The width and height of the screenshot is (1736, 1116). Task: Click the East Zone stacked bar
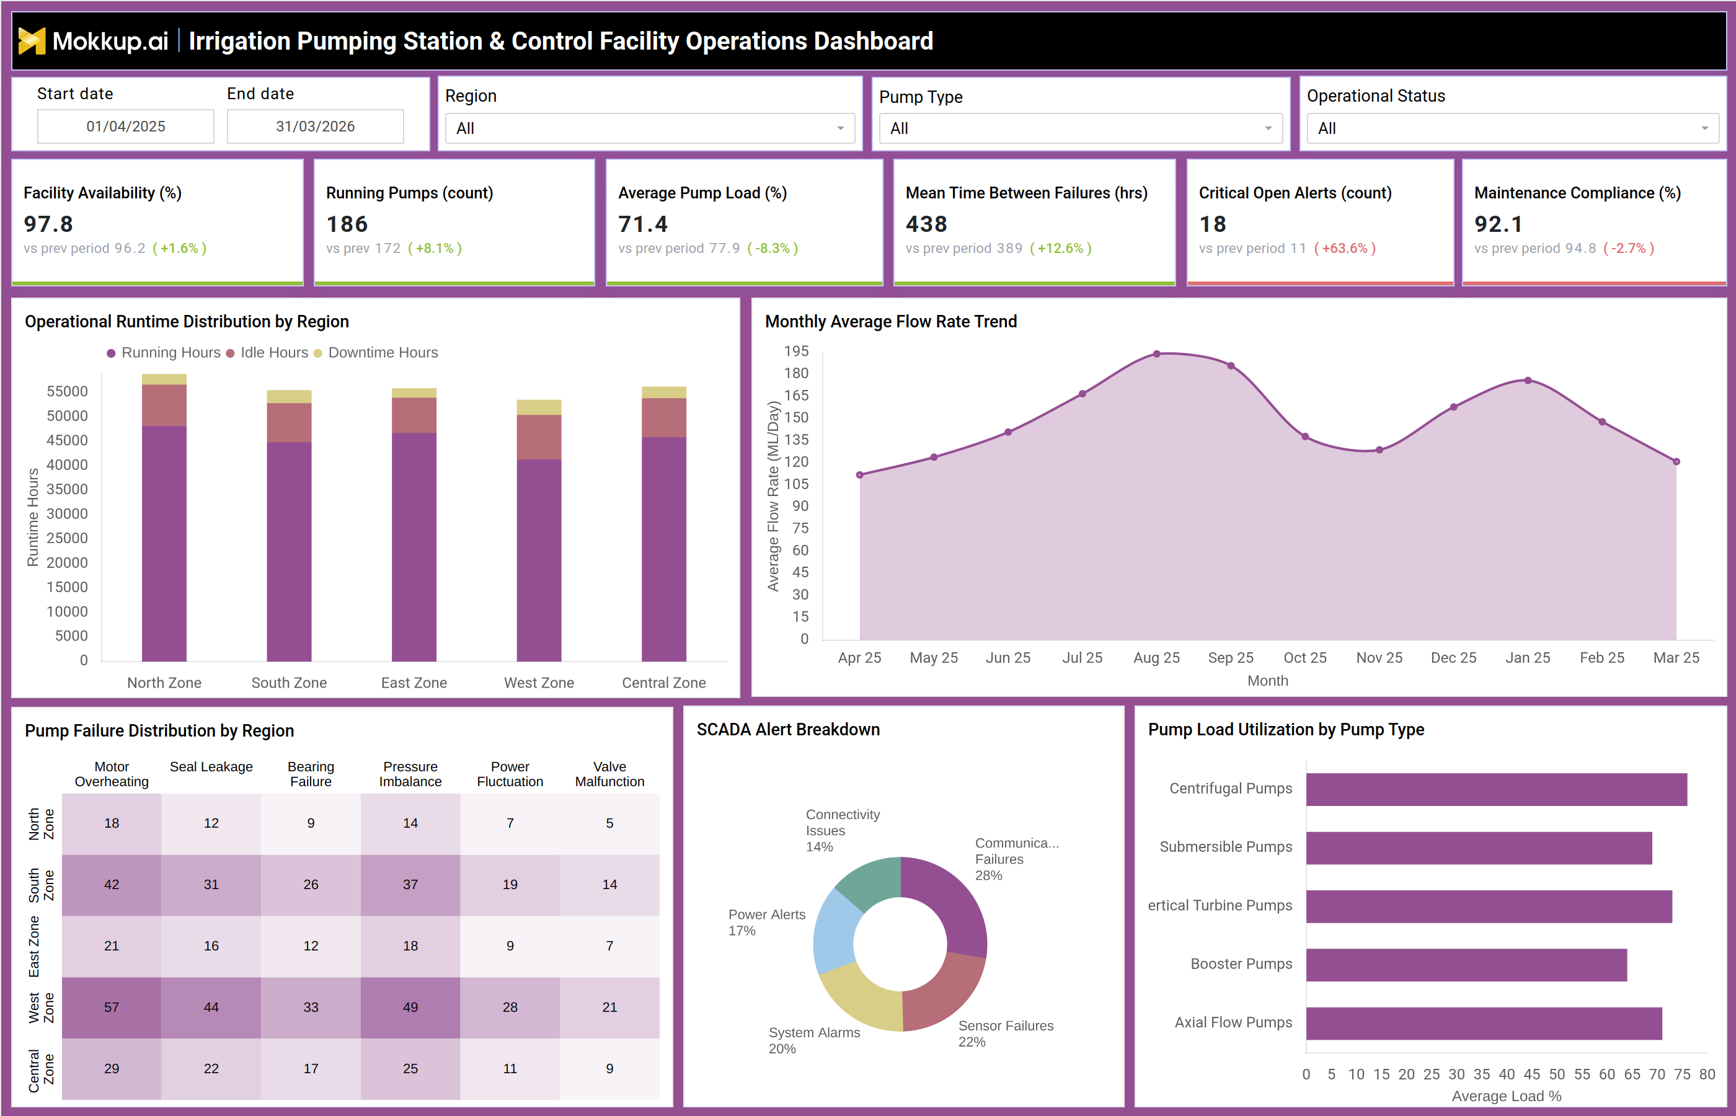414,525
